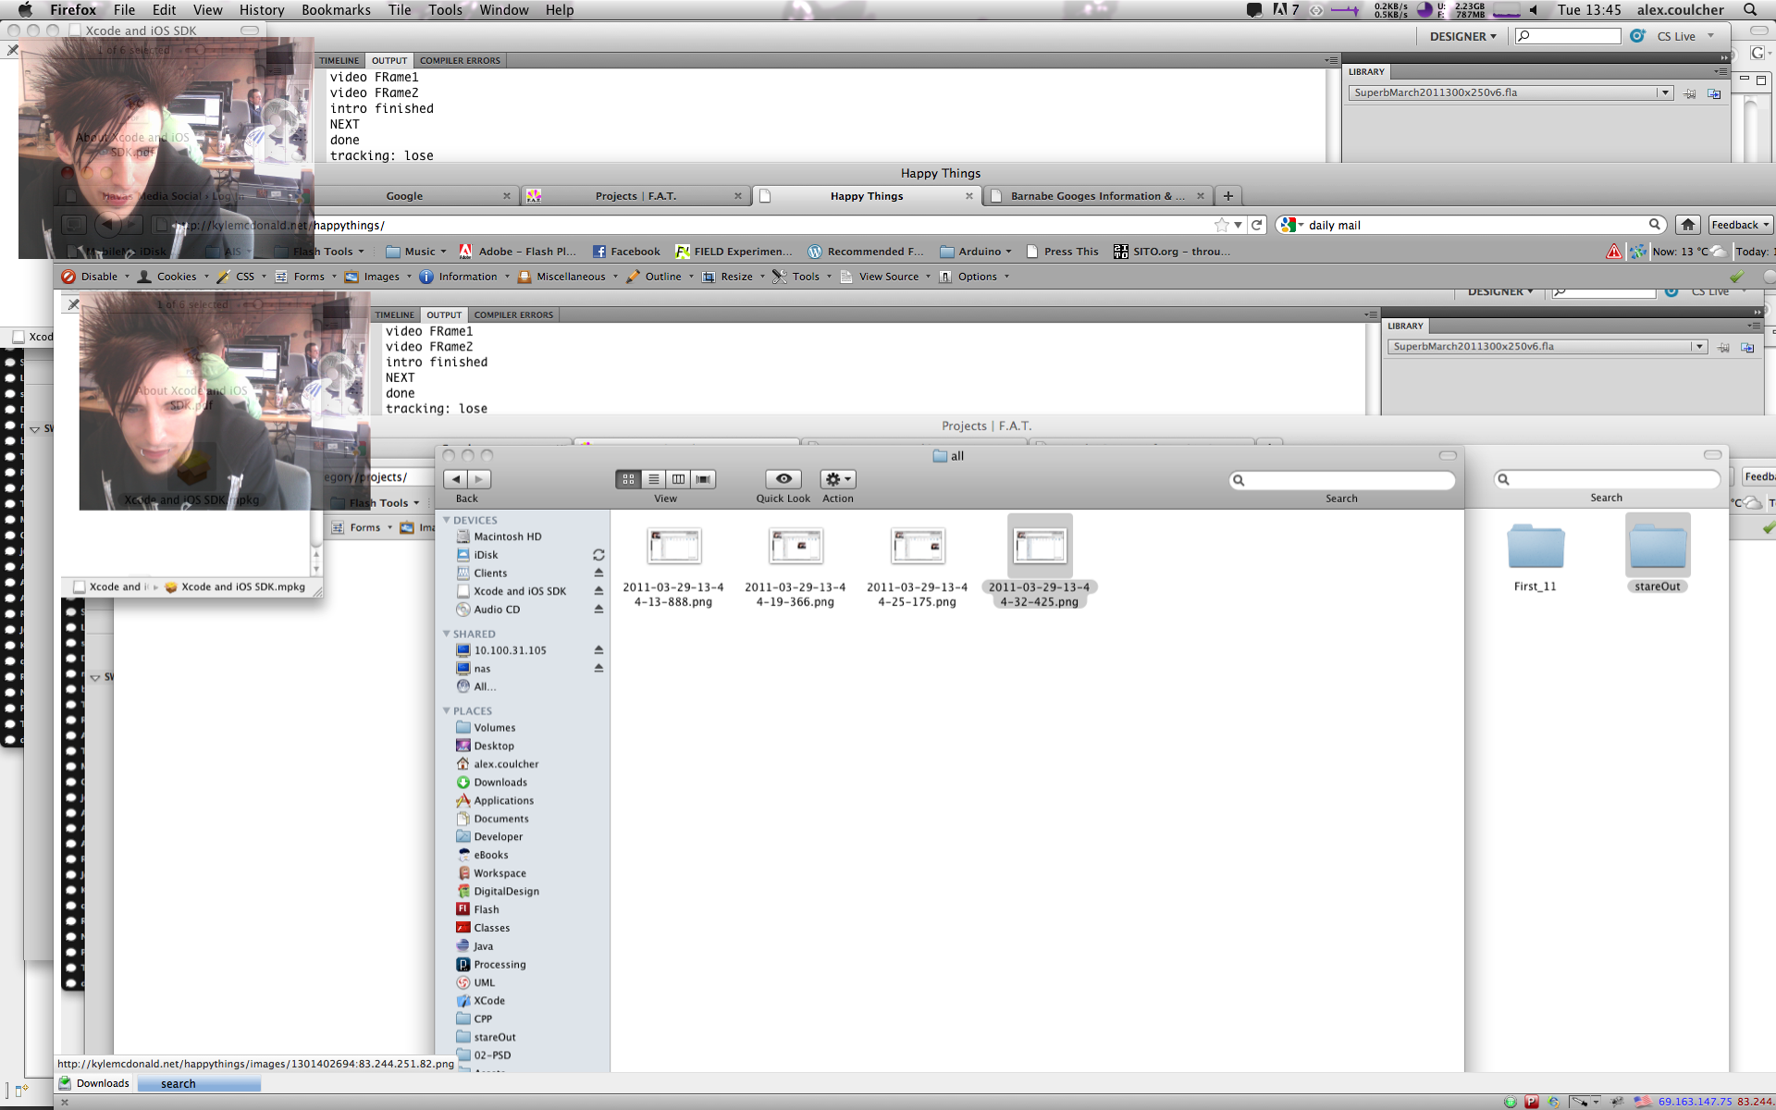The height and width of the screenshot is (1110, 1776).
Task: Click the Feedback button
Action: click(x=1740, y=225)
